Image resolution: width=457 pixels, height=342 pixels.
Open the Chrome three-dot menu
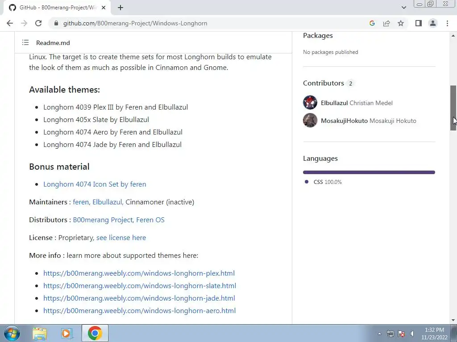[447, 23]
